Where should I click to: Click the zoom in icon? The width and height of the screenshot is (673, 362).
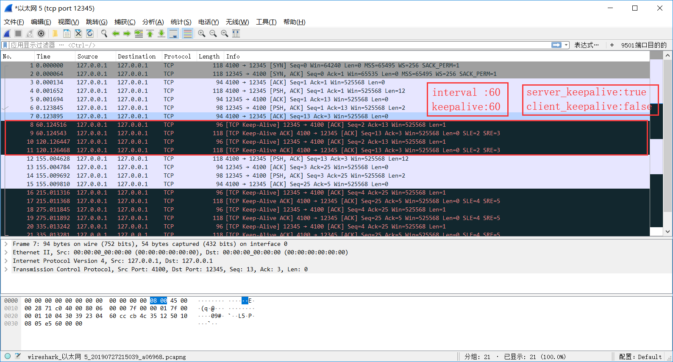click(x=202, y=33)
